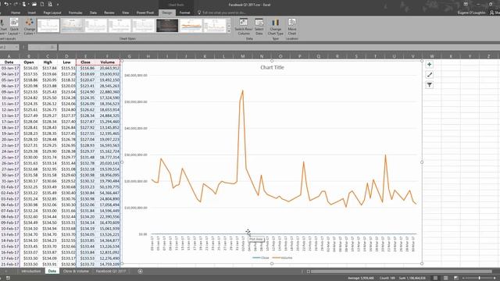
Task: Open the Quick Layout dropdown
Action: click(14, 27)
